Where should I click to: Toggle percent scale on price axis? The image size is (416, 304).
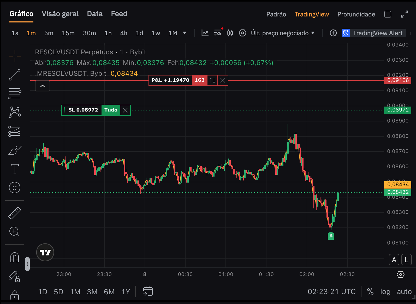pyautogui.click(x=370, y=292)
